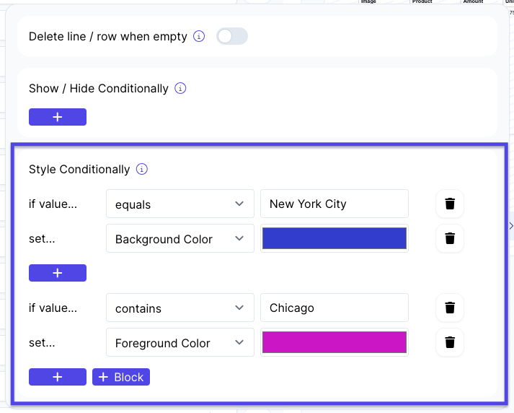Edit the New York City value field

(334, 204)
